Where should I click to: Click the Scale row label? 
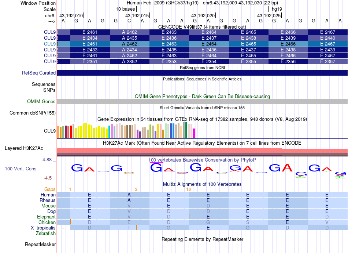(x=49, y=9)
